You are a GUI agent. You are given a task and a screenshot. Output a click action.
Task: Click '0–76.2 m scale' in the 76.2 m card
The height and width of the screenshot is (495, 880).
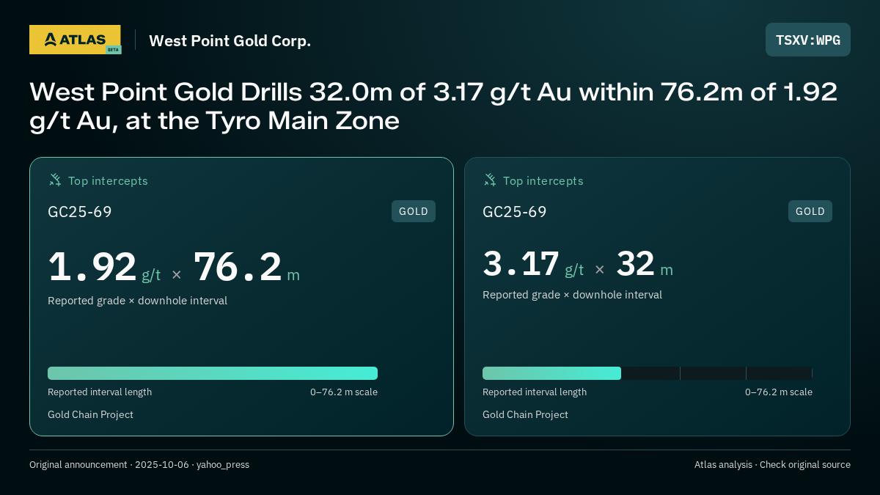click(344, 392)
